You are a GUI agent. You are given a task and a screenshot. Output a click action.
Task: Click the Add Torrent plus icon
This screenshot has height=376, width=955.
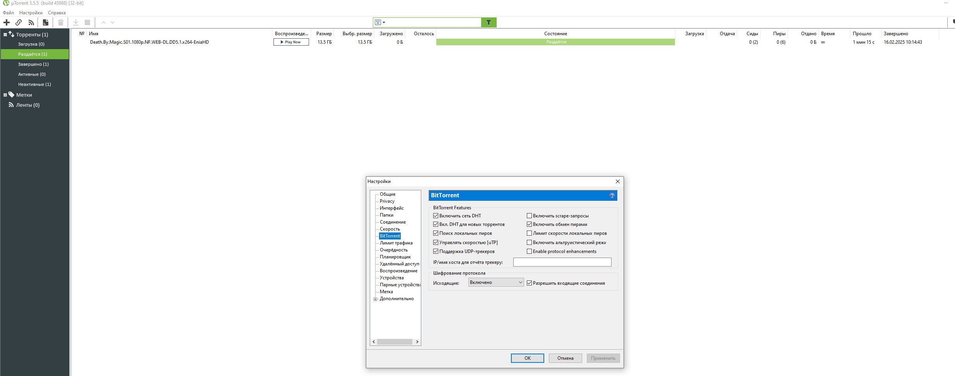7,22
